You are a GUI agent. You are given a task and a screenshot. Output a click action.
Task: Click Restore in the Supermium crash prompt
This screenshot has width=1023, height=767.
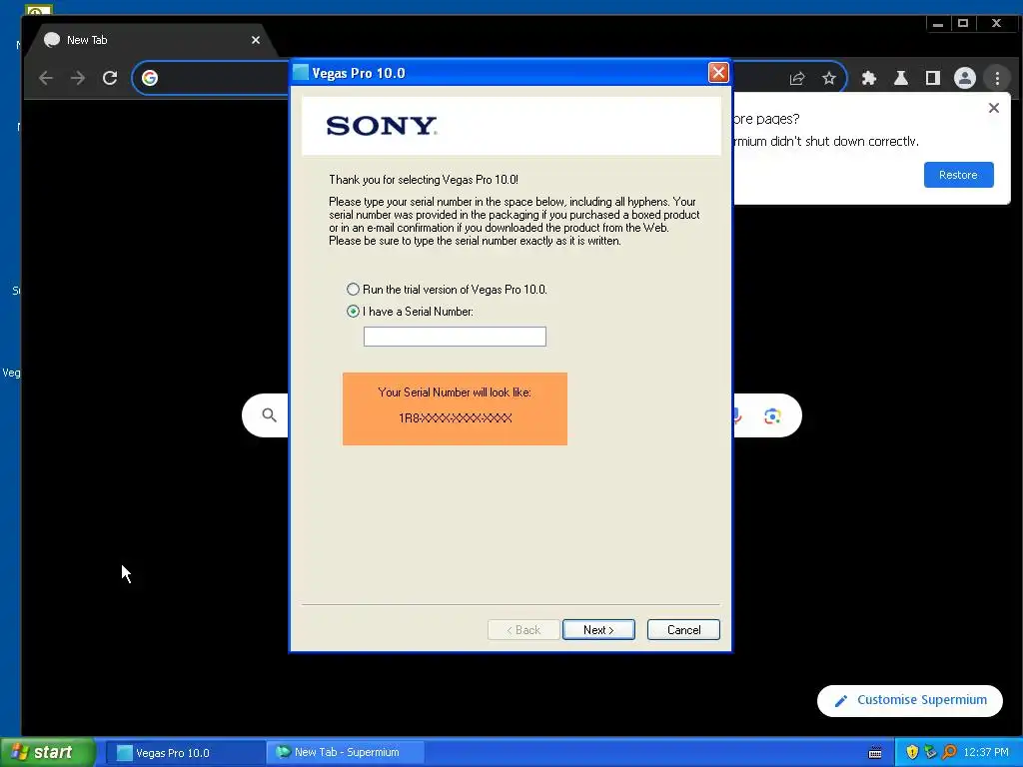tap(958, 175)
